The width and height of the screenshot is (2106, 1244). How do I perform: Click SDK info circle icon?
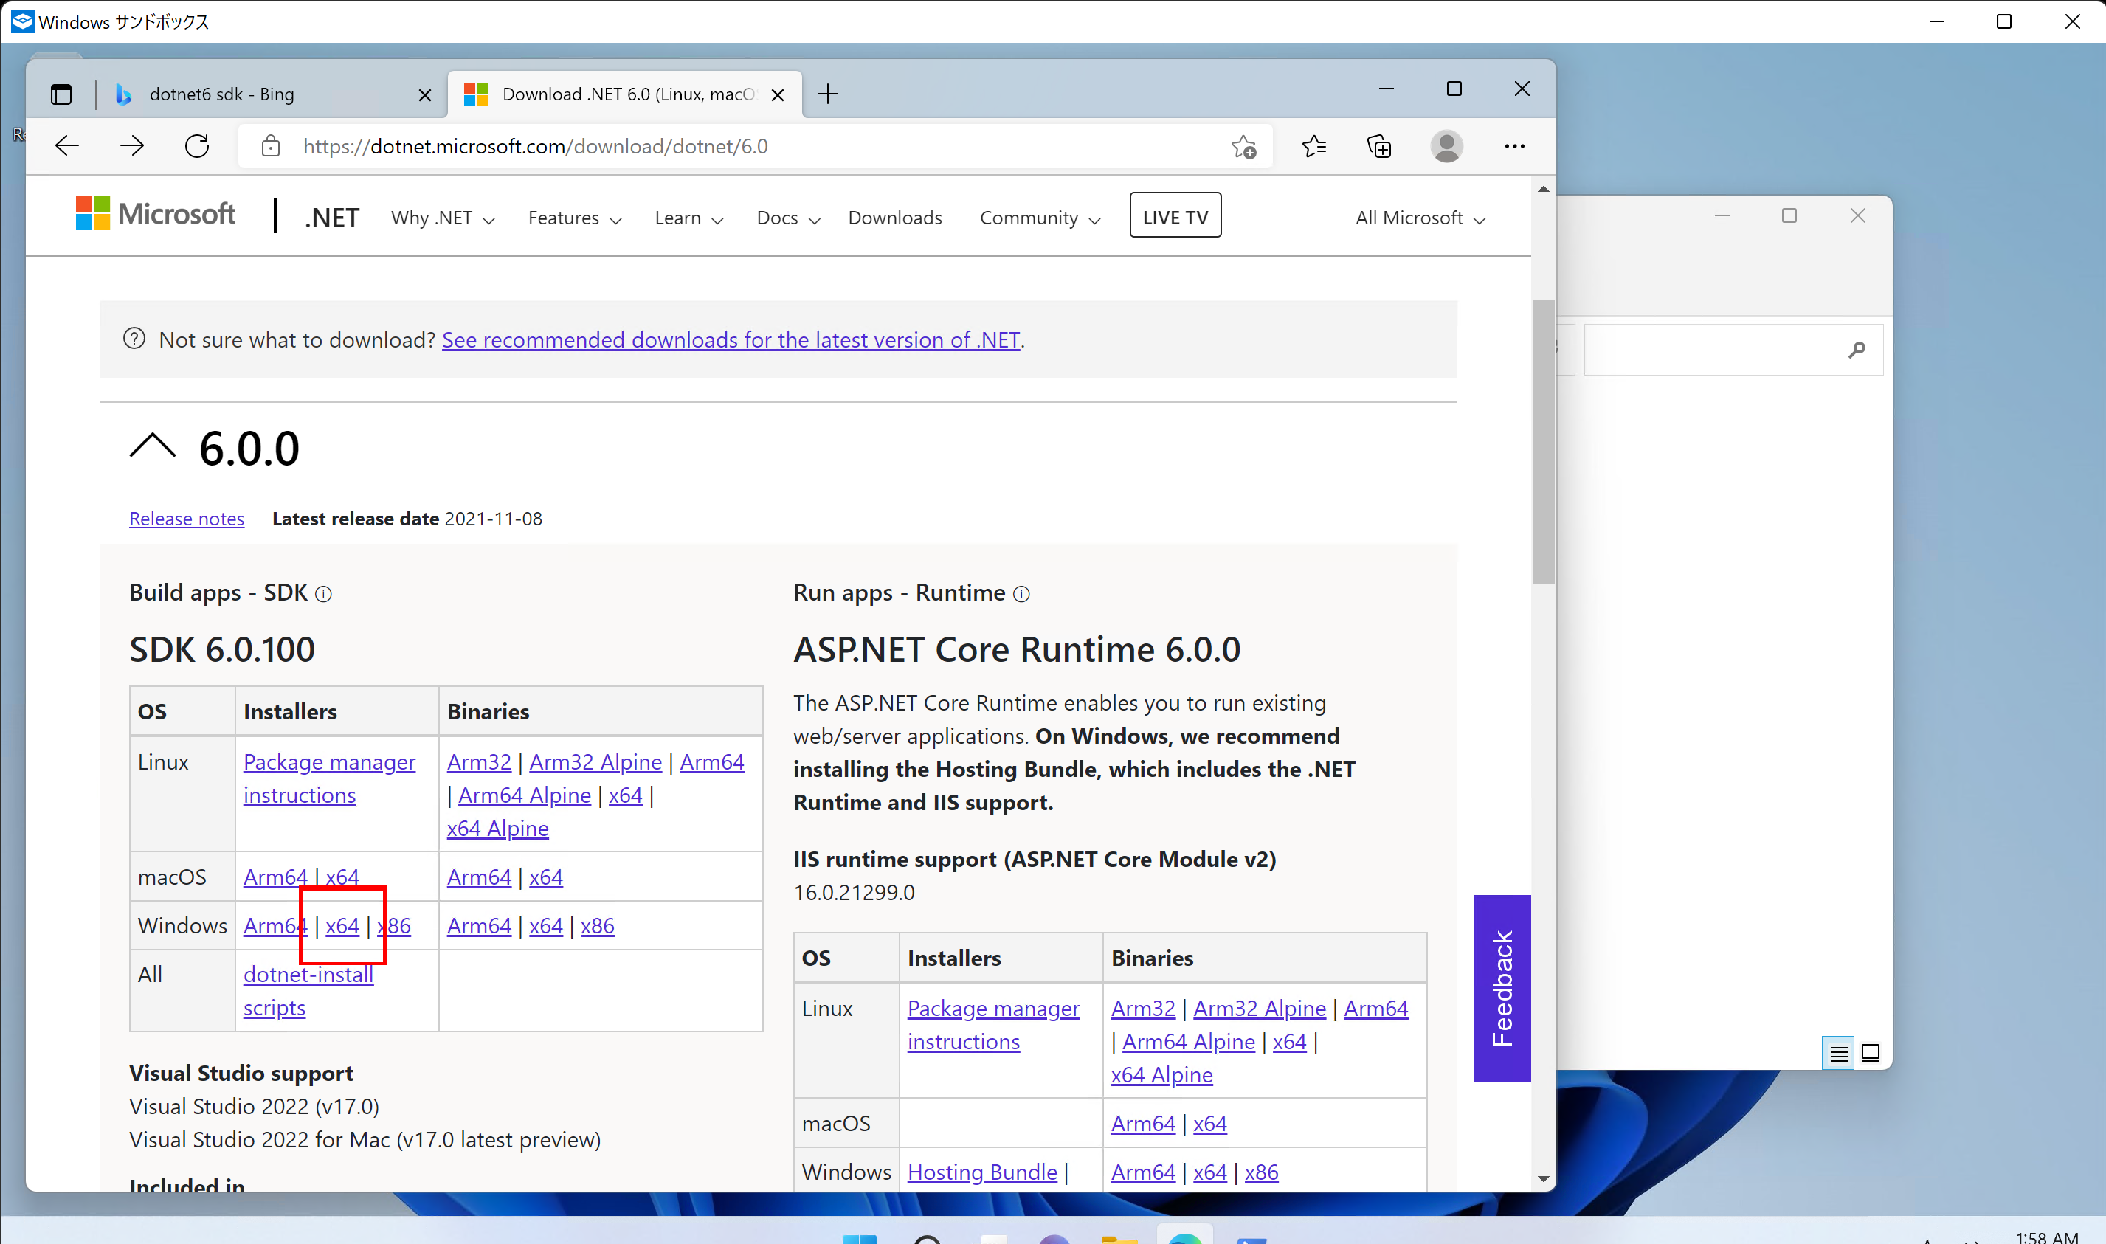coord(324,595)
